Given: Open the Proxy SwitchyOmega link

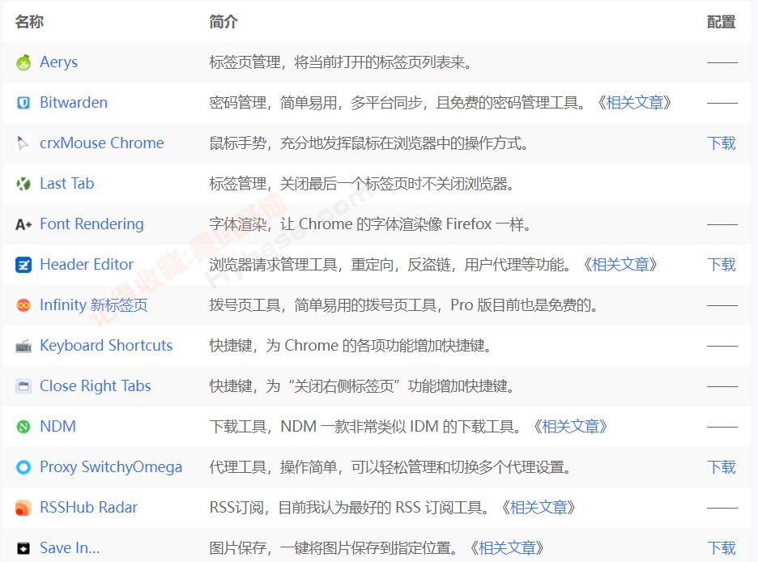Looking at the screenshot, I should click(x=111, y=467).
